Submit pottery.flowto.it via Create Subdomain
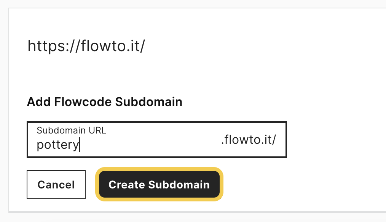Image resolution: width=386 pixels, height=222 pixels. point(159,185)
